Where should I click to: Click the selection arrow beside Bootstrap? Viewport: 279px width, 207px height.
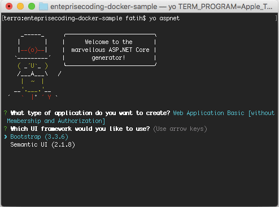point(6,136)
